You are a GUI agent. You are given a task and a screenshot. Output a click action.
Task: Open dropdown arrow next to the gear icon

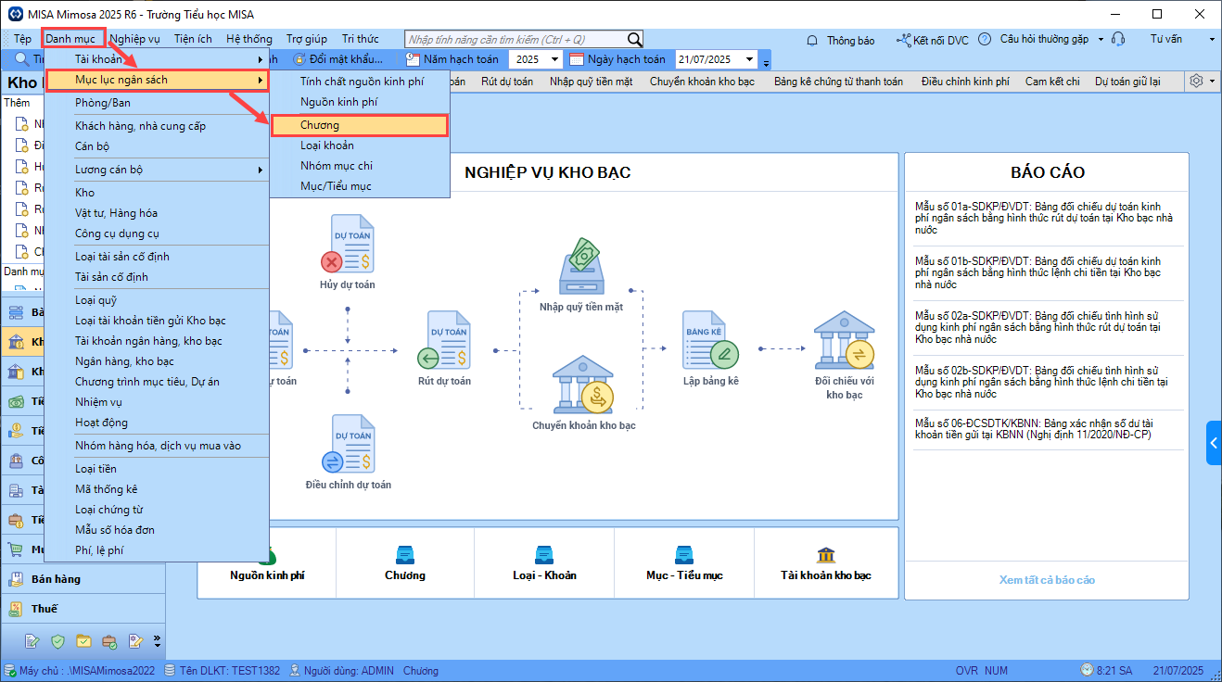tap(1211, 81)
